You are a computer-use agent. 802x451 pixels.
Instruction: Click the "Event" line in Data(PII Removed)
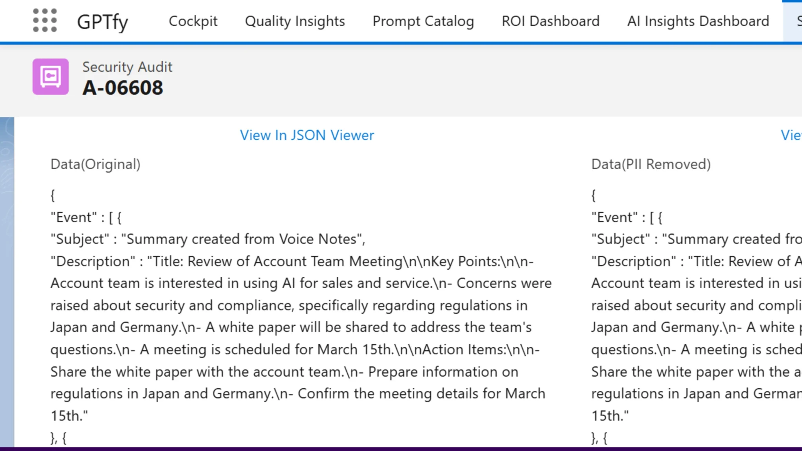tap(627, 217)
